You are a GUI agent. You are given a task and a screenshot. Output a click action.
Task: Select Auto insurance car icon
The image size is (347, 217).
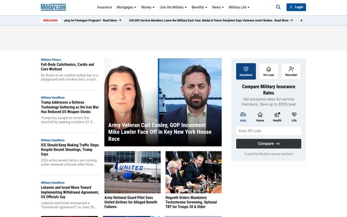click(x=243, y=117)
